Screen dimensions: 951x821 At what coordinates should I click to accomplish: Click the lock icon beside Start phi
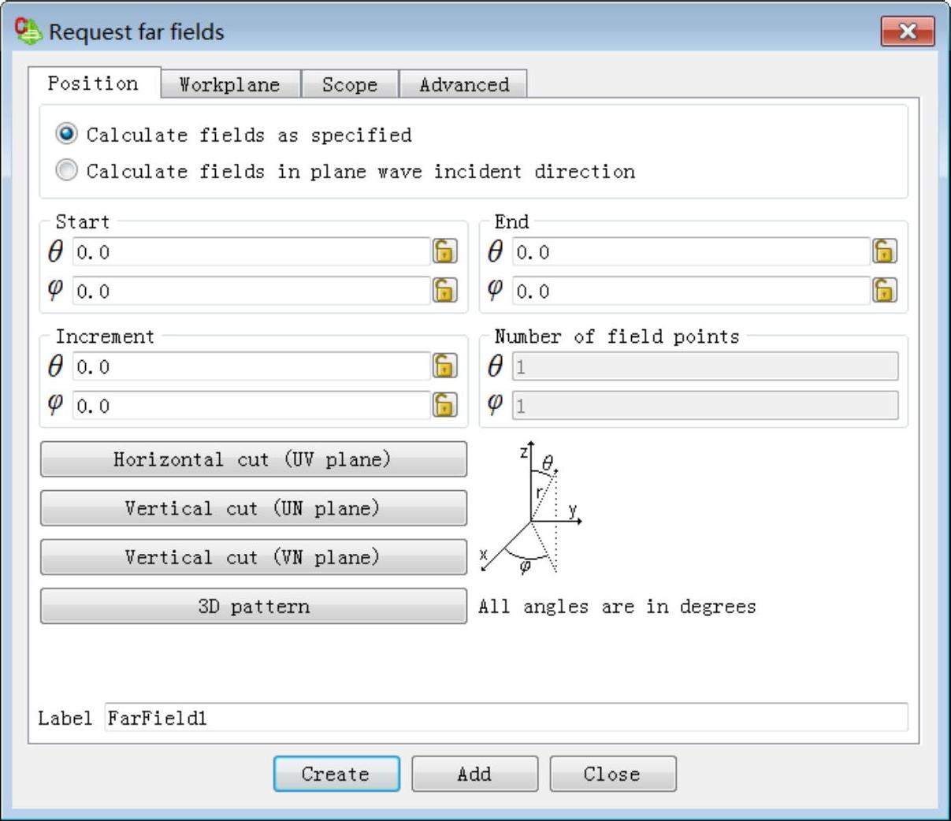pyautogui.click(x=444, y=291)
